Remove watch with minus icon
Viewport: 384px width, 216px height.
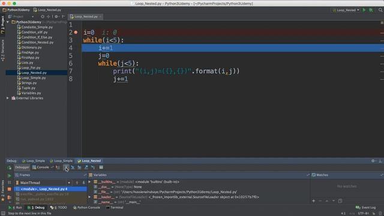pyautogui.click(x=320, y=201)
